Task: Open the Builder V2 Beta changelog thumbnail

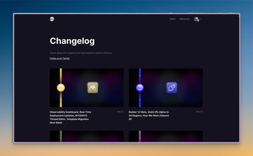Action: [166, 88]
